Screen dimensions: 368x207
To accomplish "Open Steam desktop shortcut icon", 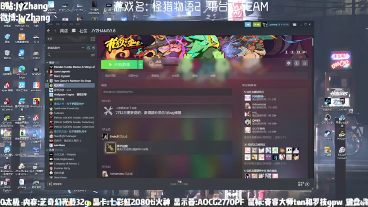I will pyautogui.click(x=328, y=136).
